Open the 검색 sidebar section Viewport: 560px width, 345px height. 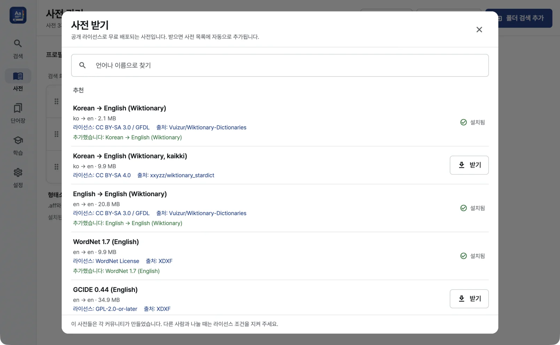click(x=18, y=49)
